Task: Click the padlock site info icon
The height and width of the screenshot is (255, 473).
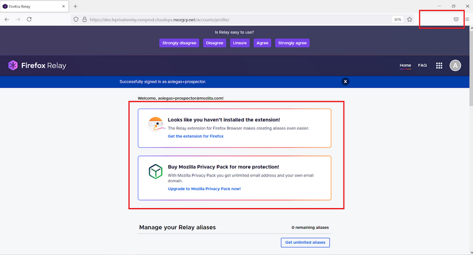Action: click(84, 20)
